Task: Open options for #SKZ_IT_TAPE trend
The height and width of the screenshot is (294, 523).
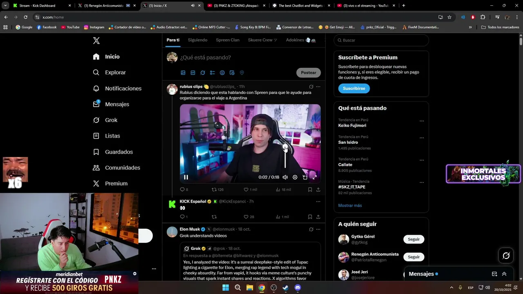Action: [x=422, y=183]
